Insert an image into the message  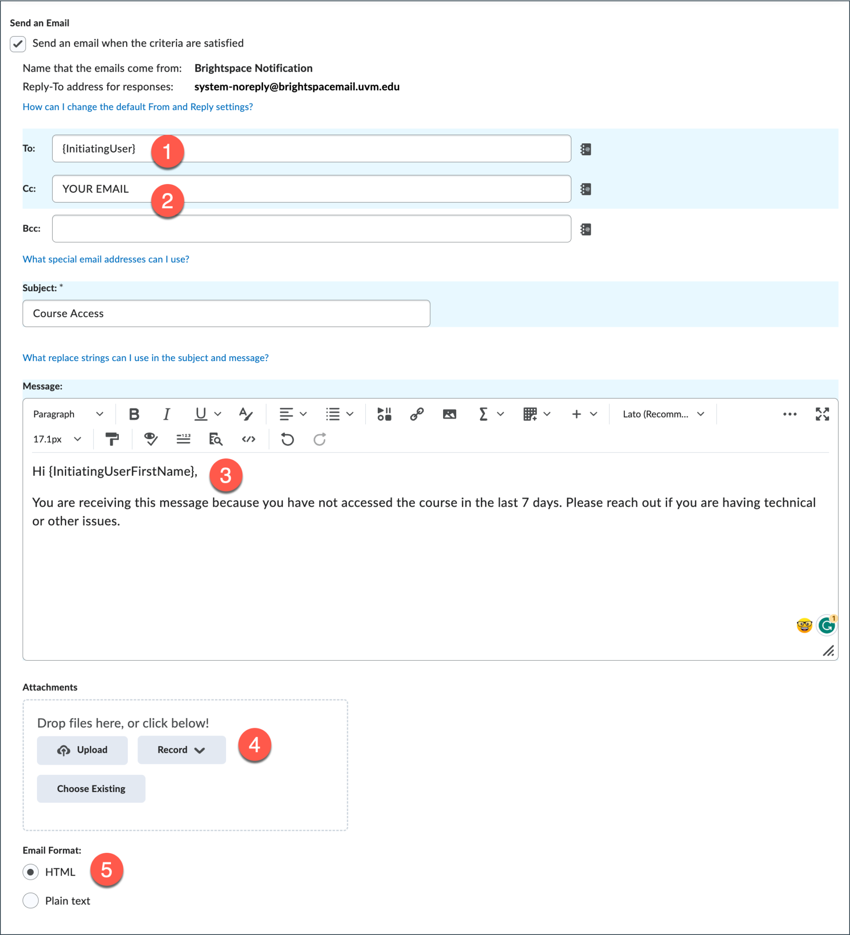coord(449,414)
